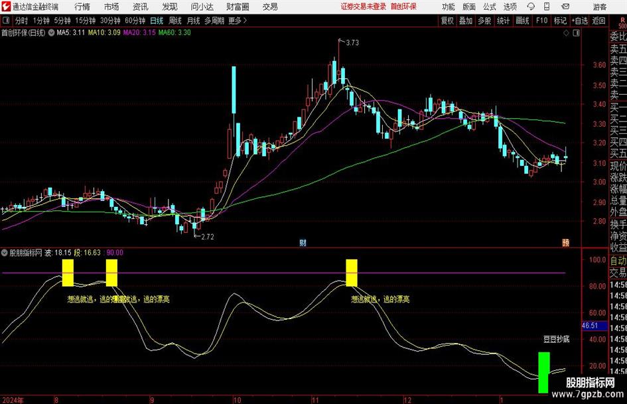
Task: Open the 交易 menu
Action: tap(270, 7)
